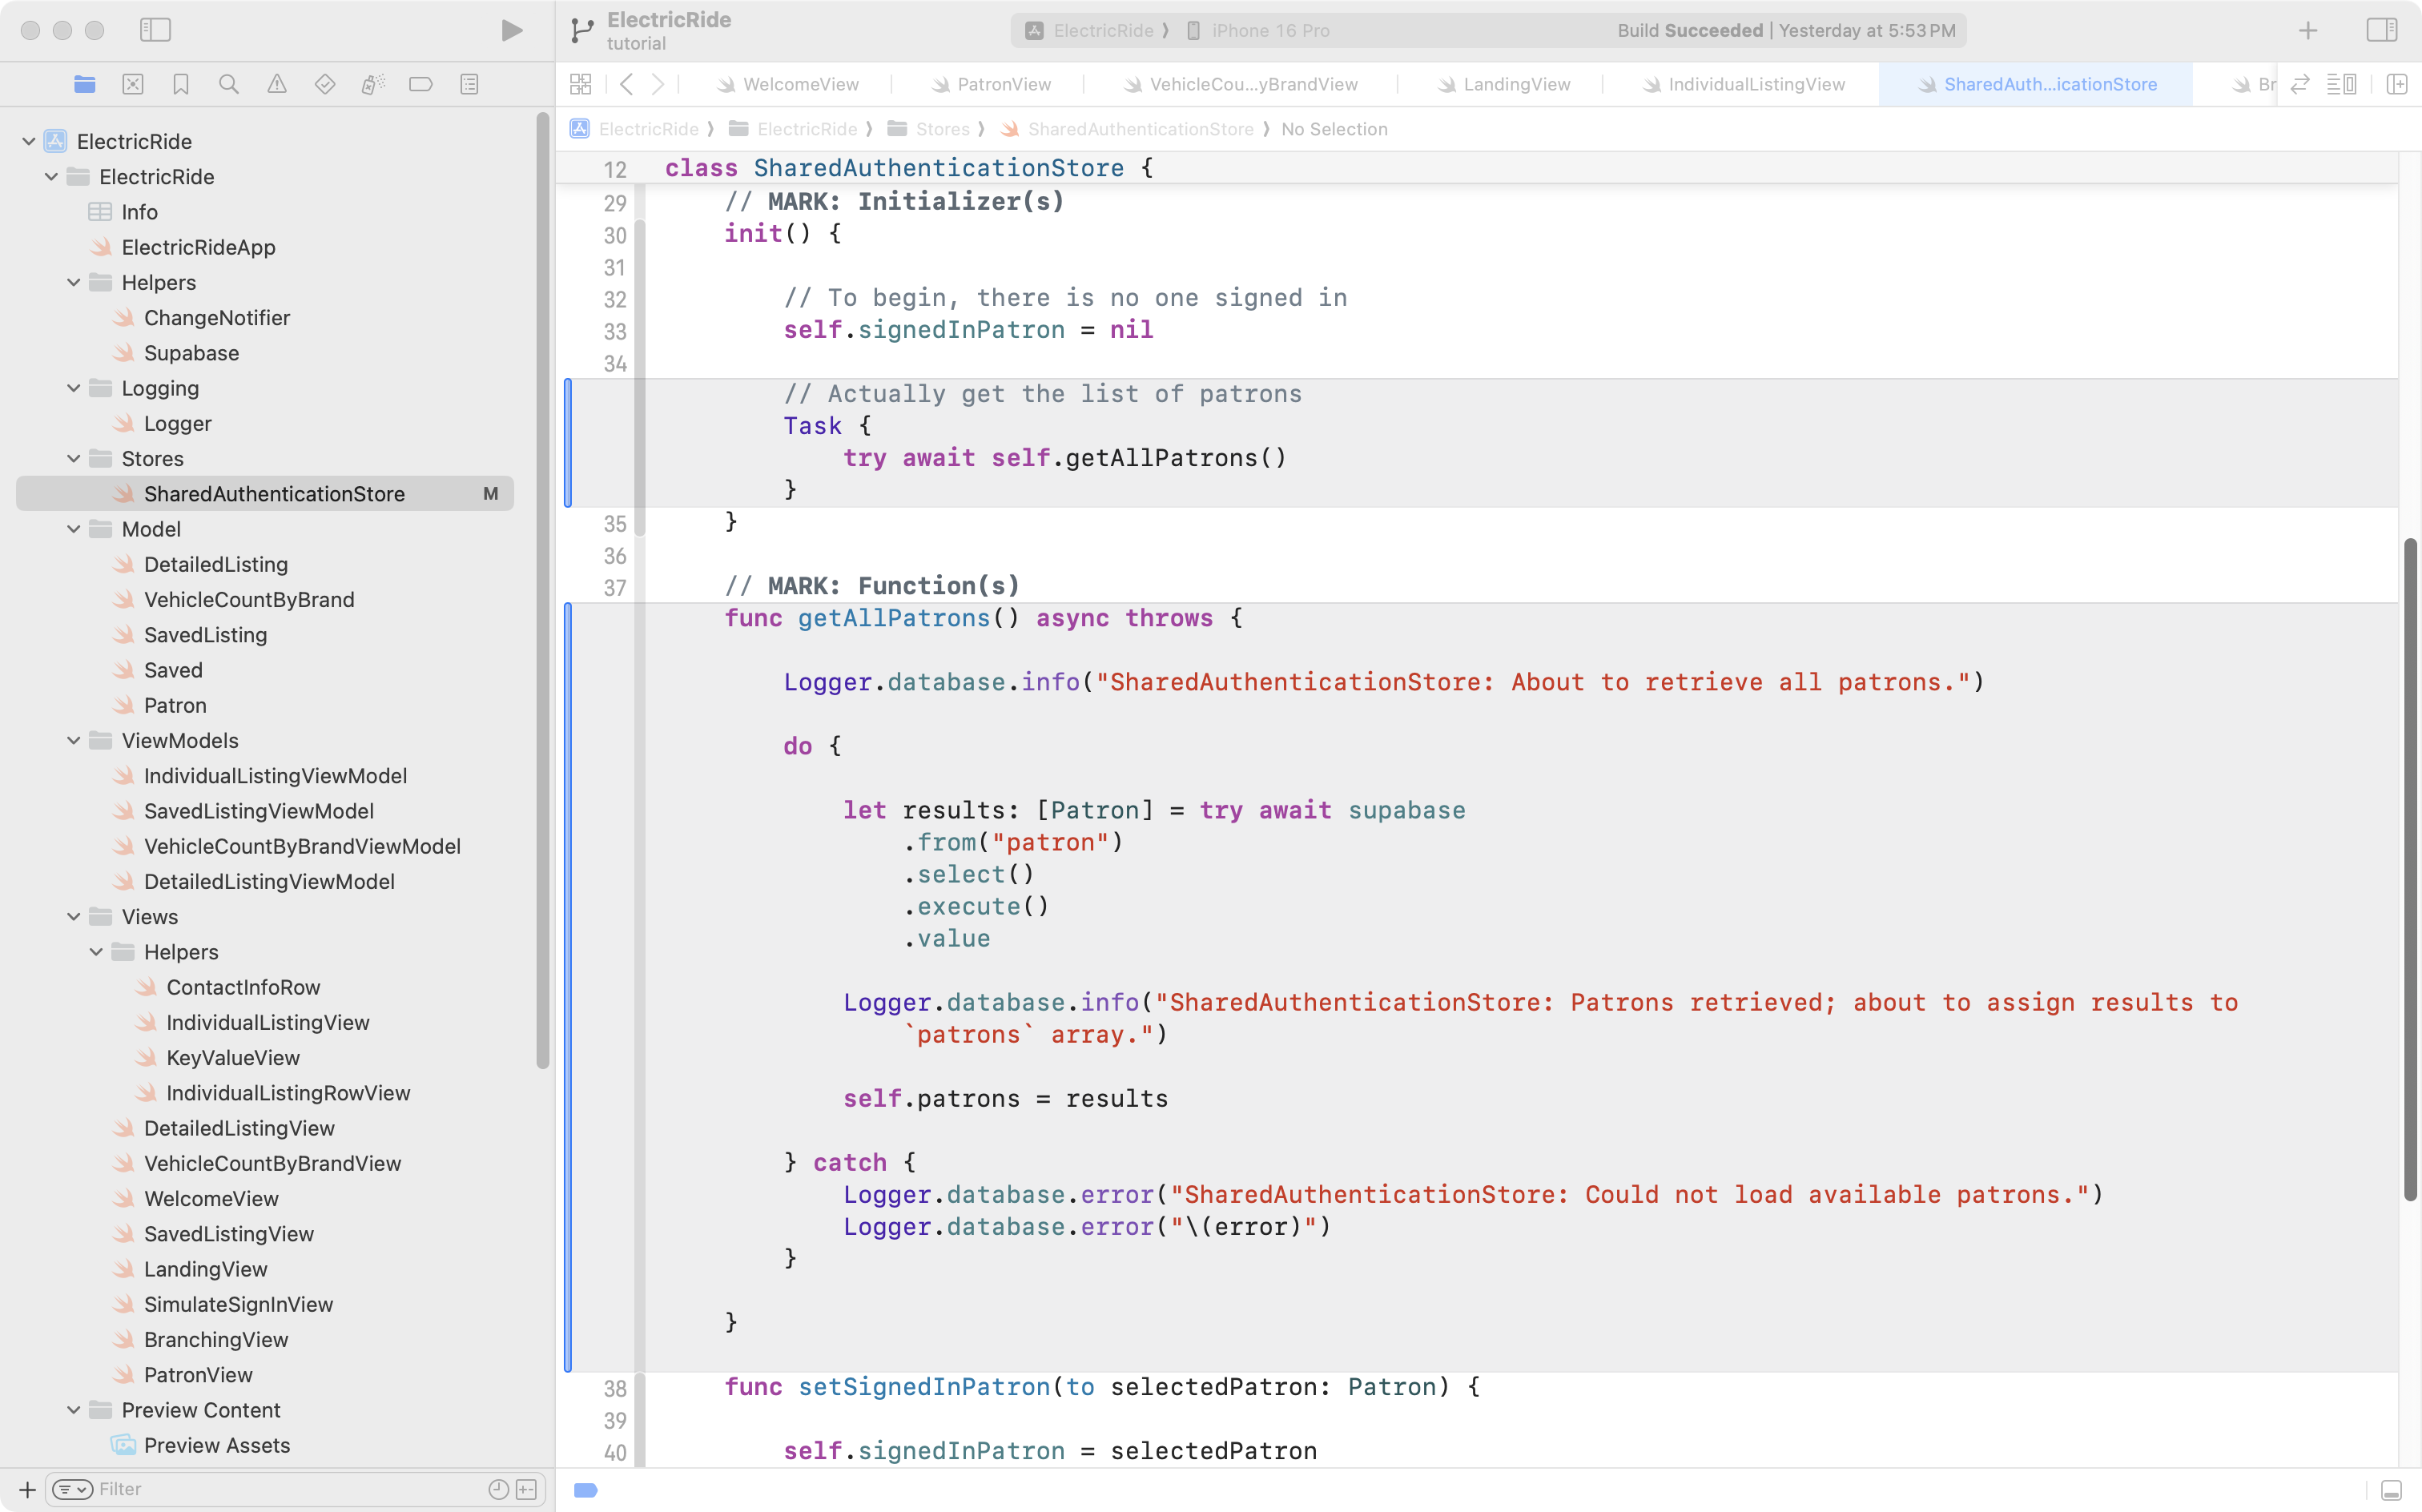Click the editor vertical scrollbar
2422x1512 pixels.
2410,870
